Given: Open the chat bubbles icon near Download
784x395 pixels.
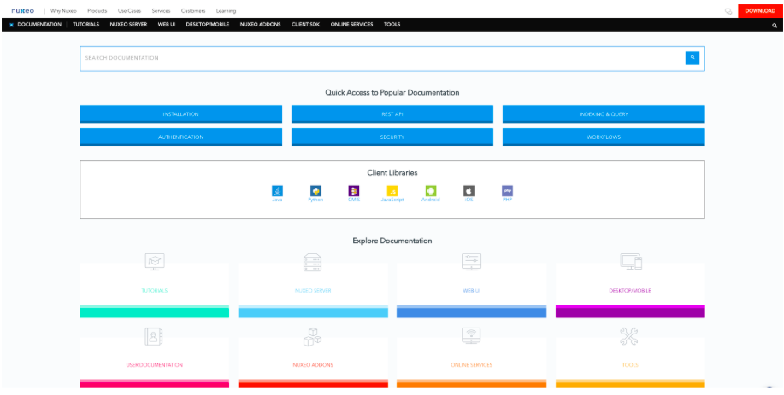Looking at the screenshot, I should (x=728, y=11).
